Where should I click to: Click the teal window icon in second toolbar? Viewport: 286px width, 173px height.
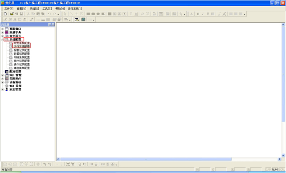click(x=83, y=20)
